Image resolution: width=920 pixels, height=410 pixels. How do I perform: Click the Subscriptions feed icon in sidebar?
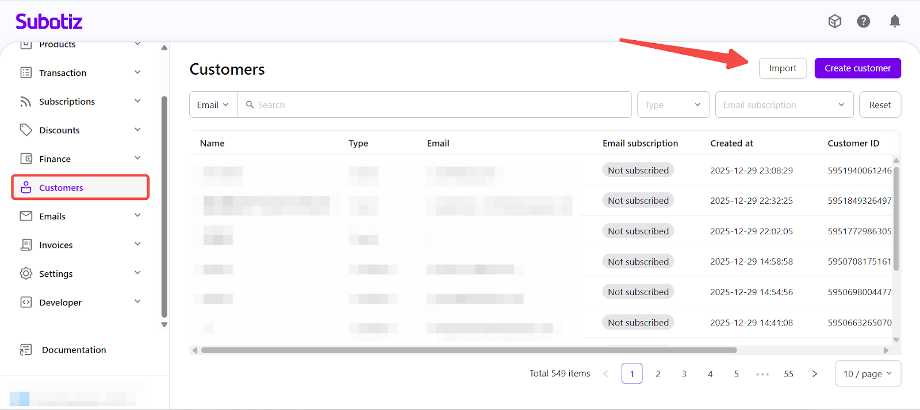coord(26,102)
